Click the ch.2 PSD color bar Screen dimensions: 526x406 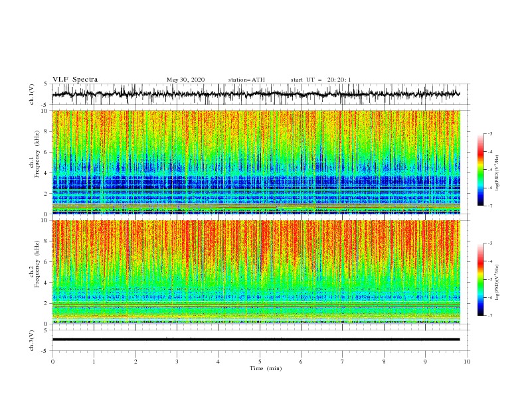[480, 279]
